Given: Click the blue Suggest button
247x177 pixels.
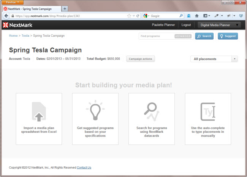Looking at the screenshot, I should (228, 36).
